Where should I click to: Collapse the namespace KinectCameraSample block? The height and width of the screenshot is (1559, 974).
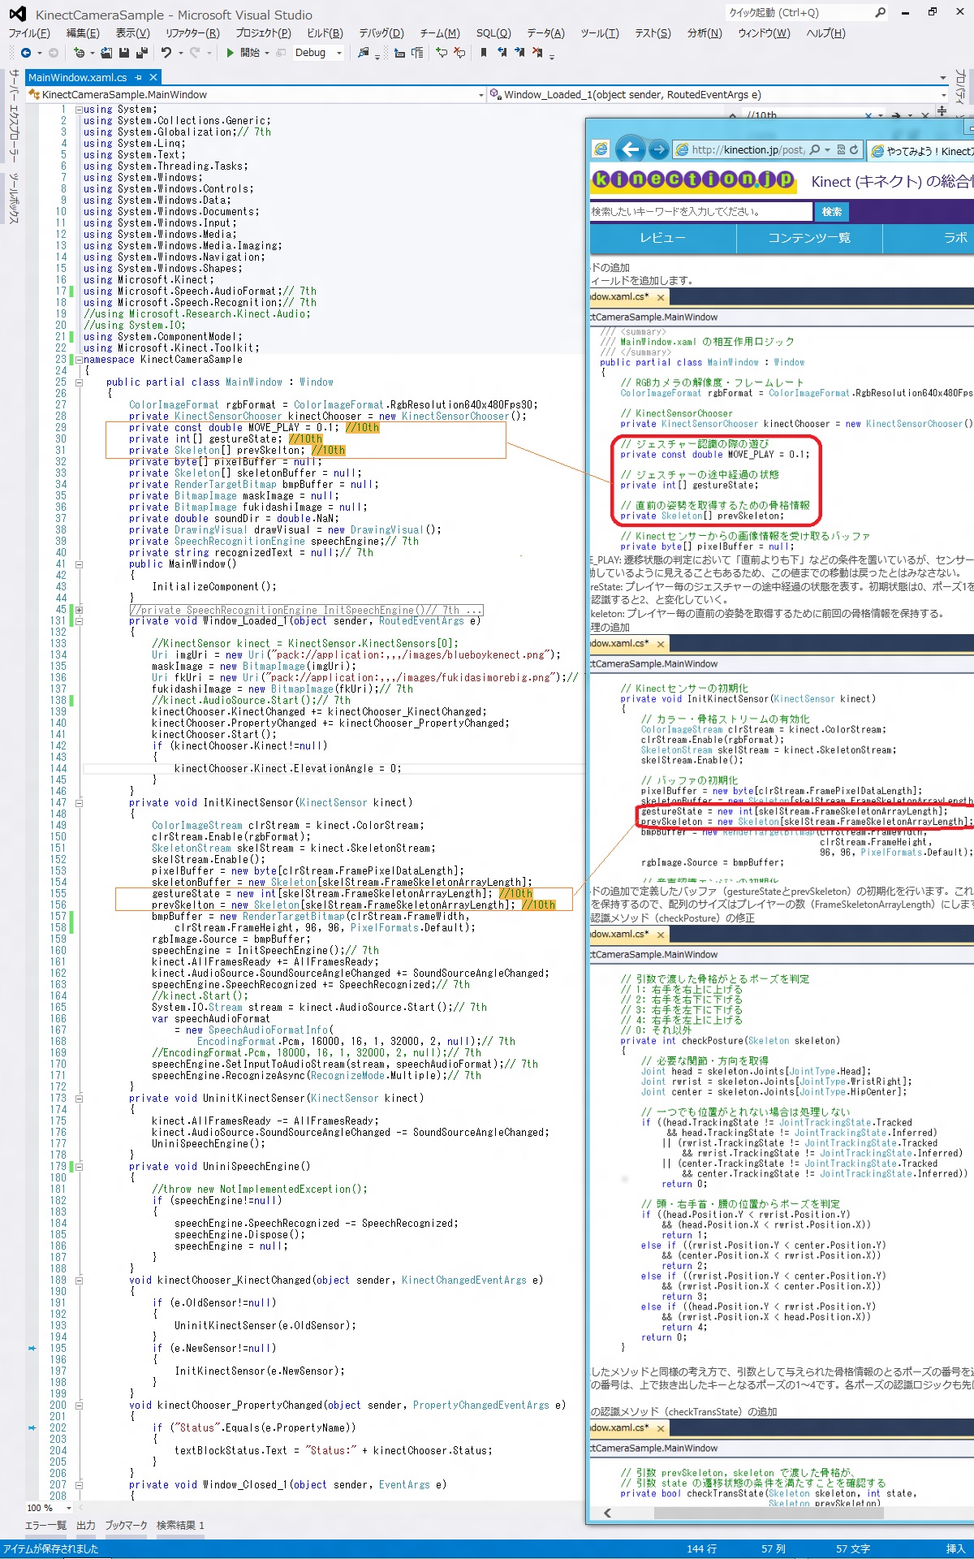[x=79, y=360]
